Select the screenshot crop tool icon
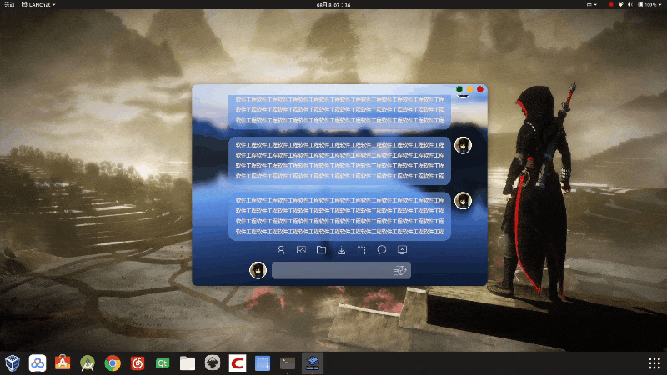The width and height of the screenshot is (667, 375). (362, 250)
